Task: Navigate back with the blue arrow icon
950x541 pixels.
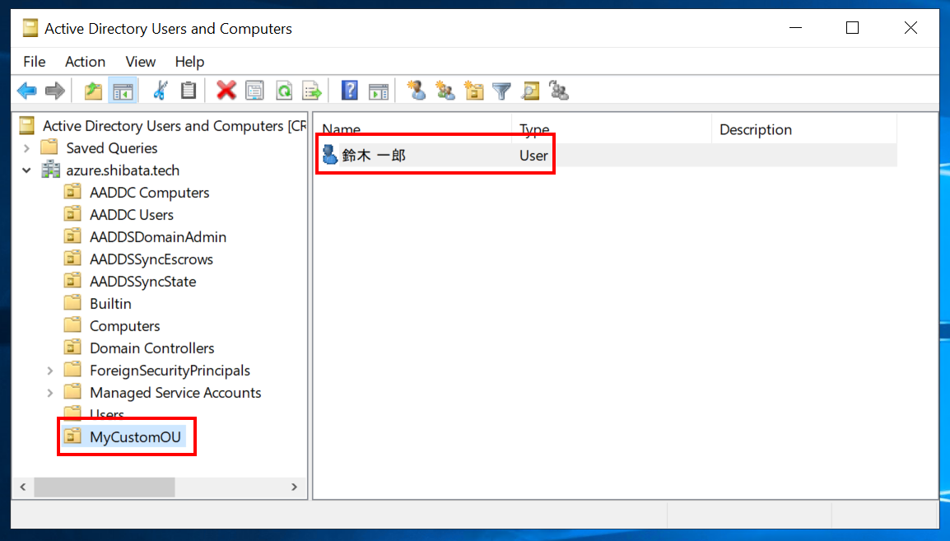Action: [x=26, y=91]
